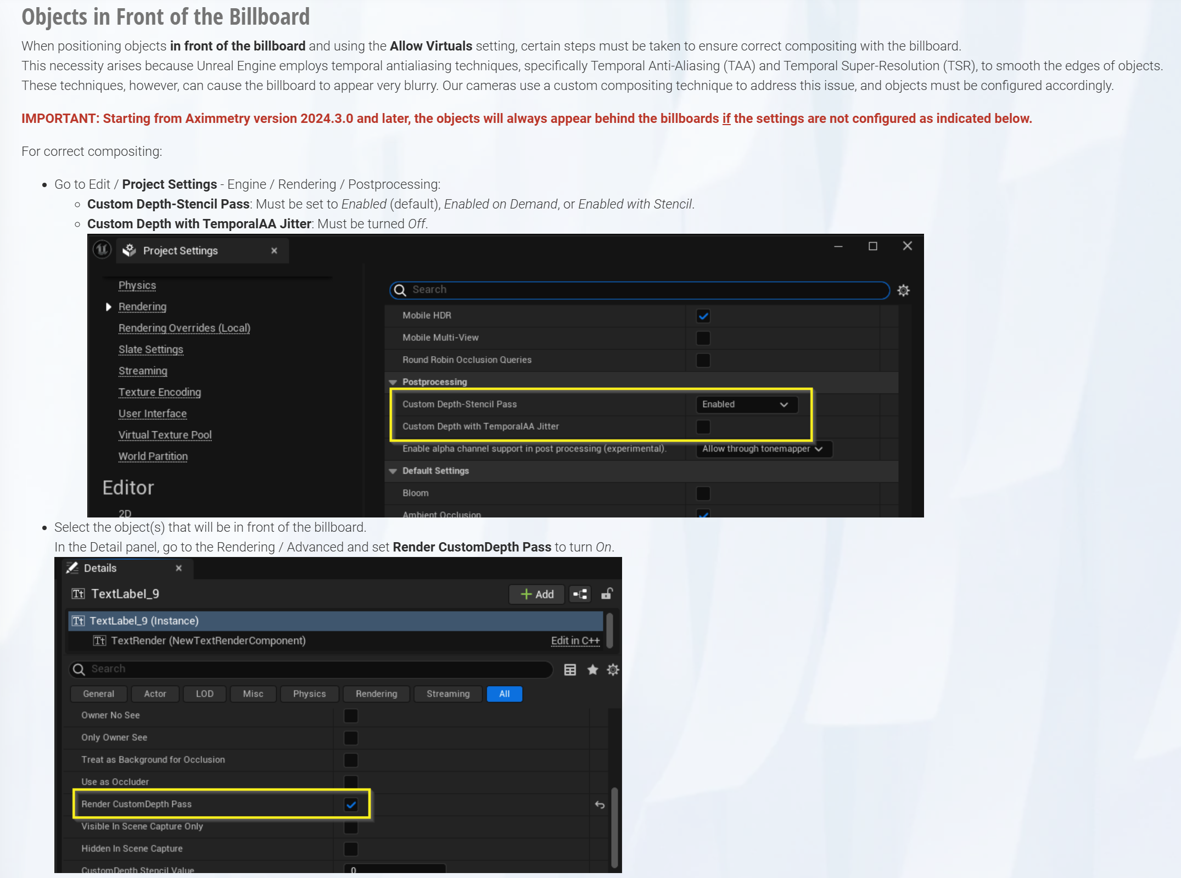Close the Details tab
Screen dimensions: 1181x878
pyautogui.click(x=178, y=568)
